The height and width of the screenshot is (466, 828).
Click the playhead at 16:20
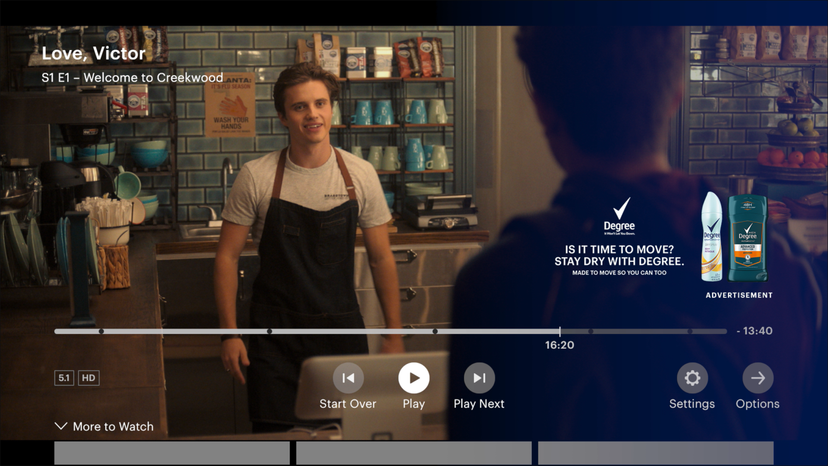click(560, 331)
